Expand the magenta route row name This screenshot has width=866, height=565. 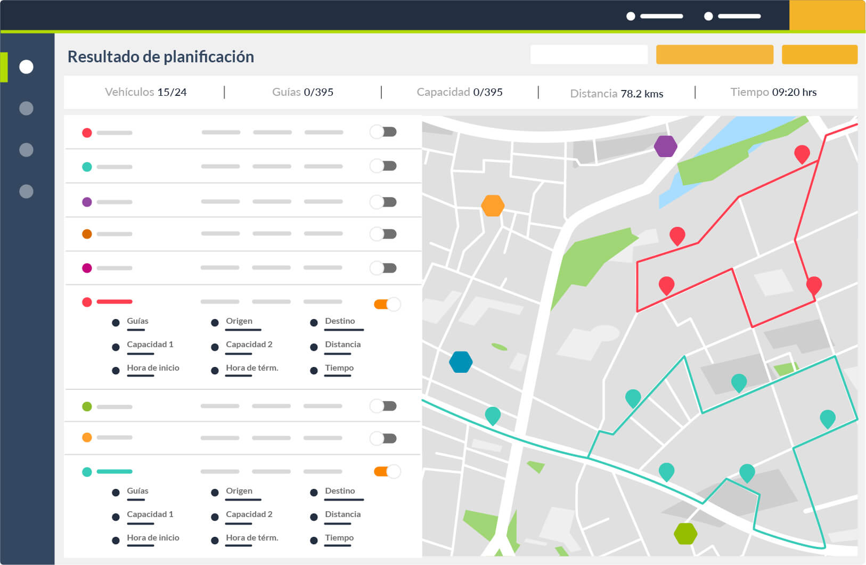[115, 268]
